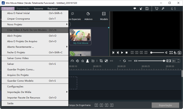Expand the Aberto Recentemente submenu
The image size is (183, 109).
(35, 47)
